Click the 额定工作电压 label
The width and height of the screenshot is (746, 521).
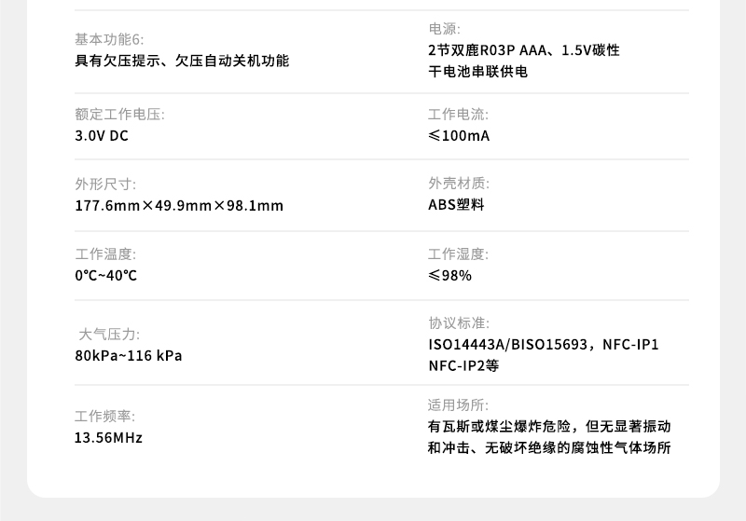pyautogui.click(x=119, y=115)
